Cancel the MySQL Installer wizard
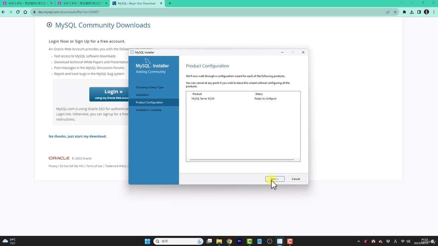This screenshot has width=438, height=246. [296, 179]
